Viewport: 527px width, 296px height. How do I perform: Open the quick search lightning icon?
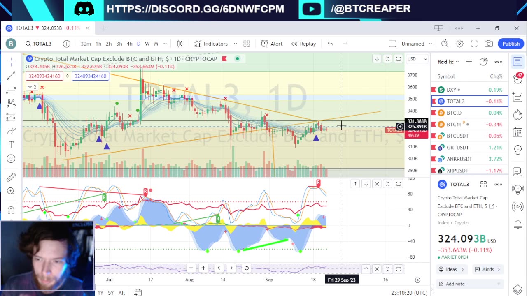pos(445,44)
